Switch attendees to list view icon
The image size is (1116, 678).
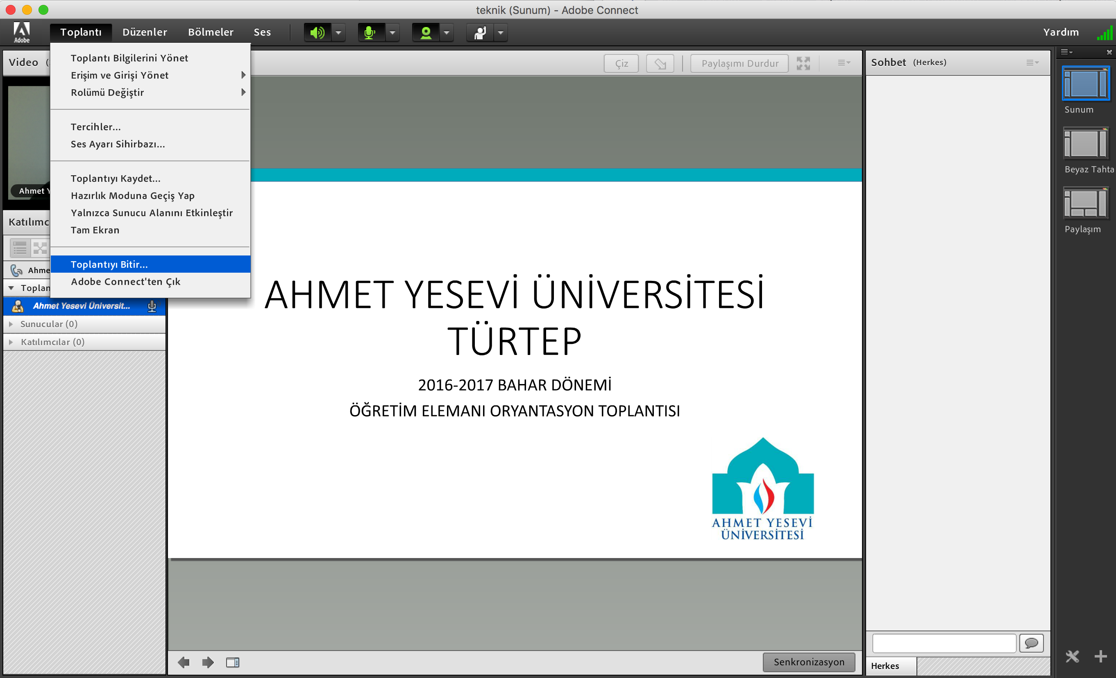[x=20, y=248]
